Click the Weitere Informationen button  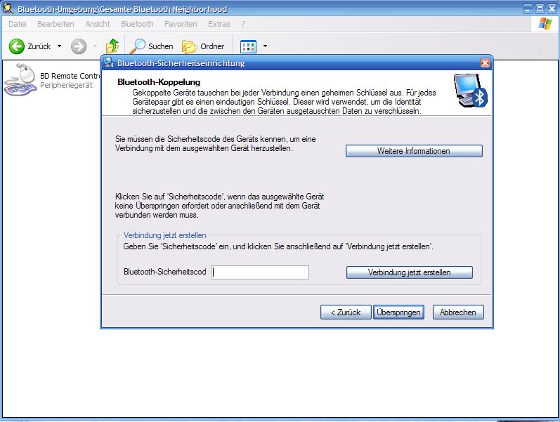point(414,151)
